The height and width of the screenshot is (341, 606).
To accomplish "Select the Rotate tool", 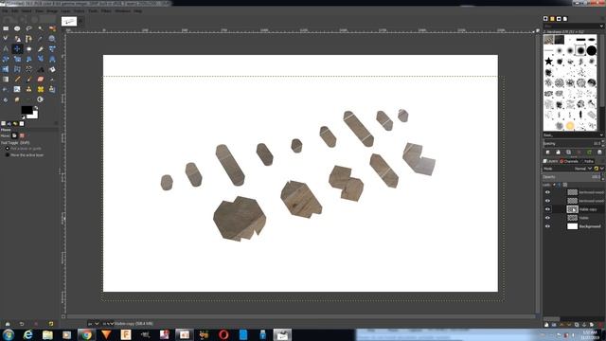I will click(6, 59).
